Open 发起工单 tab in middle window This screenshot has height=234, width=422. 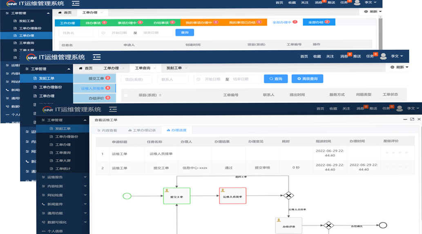pyautogui.click(x=174, y=68)
